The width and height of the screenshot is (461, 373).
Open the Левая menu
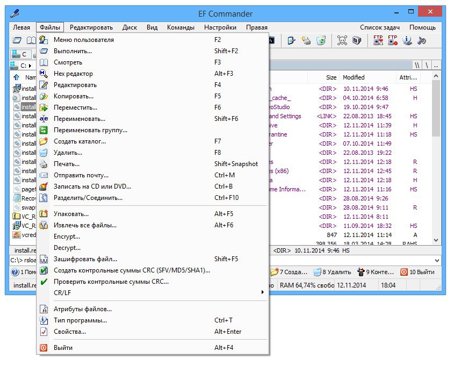[x=21, y=27]
